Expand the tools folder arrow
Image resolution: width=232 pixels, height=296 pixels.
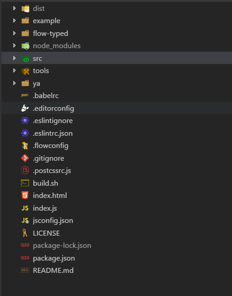(x=15, y=71)
